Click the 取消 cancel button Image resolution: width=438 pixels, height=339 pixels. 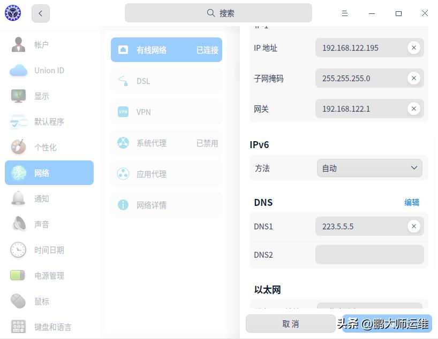point(290,323)
